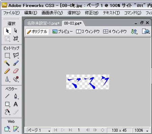Viewport: 152px width, 134px height.
Task: Click the 130 x 45 canvas size readout
Action: tap(119, 130)
